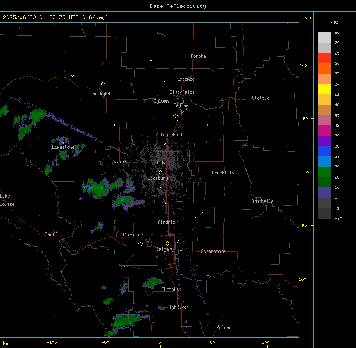Image resolution: width=356 pixels, height=348 pixels.
Task: Pick the slate blue 0-10 dBZ swatch
Action: click(325, 193)
